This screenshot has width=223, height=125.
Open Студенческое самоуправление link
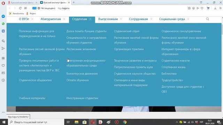(181, 31)
